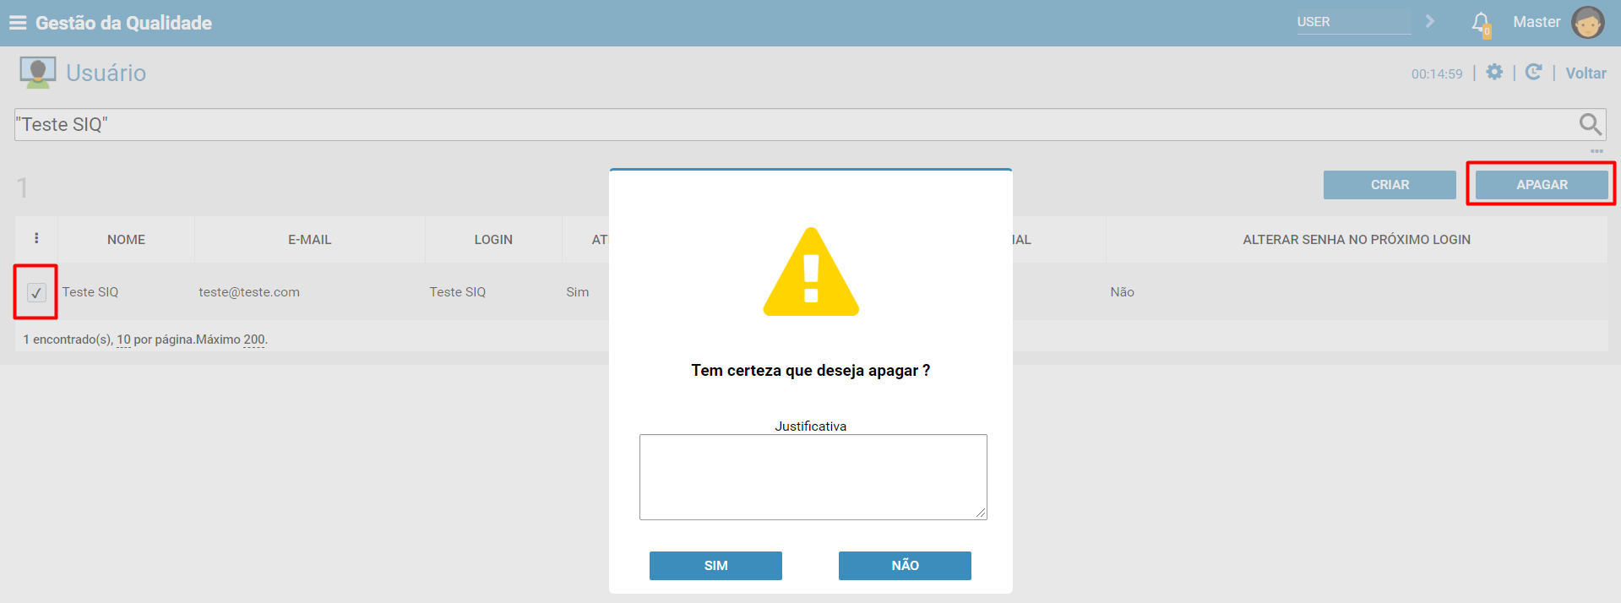Screen dimensions: 1621x603
Task: Click the small ellipsis below search
Action: (1597, 151)
